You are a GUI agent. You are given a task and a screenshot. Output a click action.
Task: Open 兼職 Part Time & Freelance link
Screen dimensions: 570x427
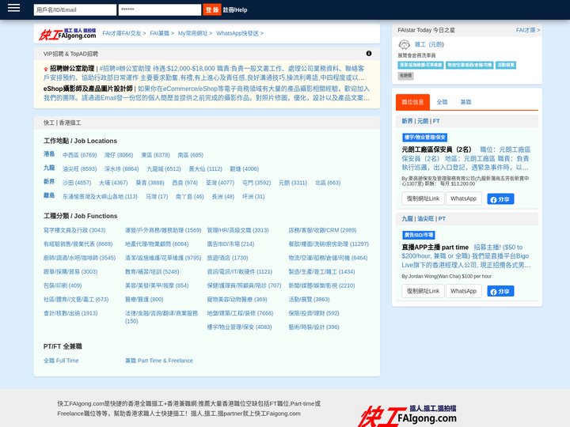[159, 361]
